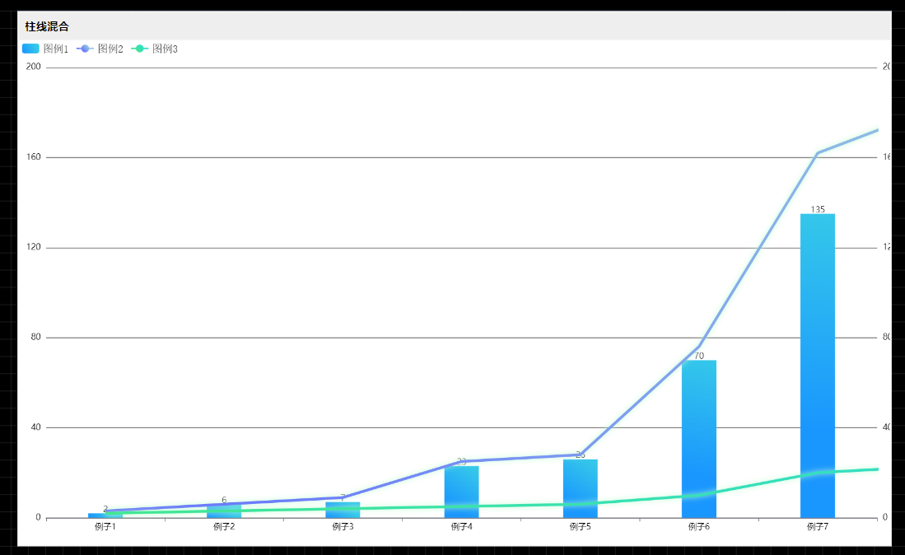Click the bar above 例子4
905x555 pixels.
pyautogui.click(x=461, y=492)
